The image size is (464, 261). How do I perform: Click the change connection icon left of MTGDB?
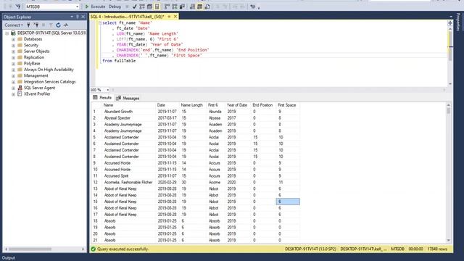18,7
